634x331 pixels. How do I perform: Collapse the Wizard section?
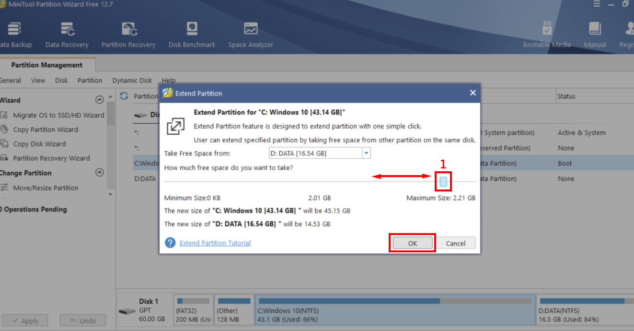point(100,100)
